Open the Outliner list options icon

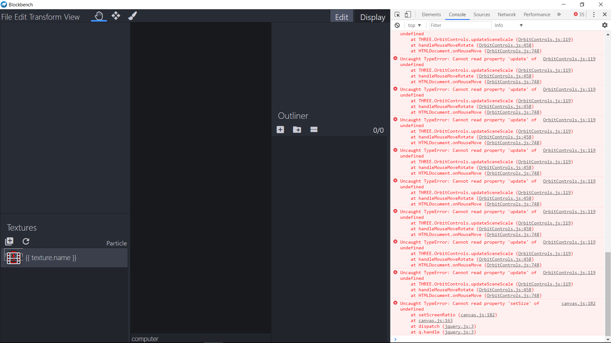tap(314, 130)
